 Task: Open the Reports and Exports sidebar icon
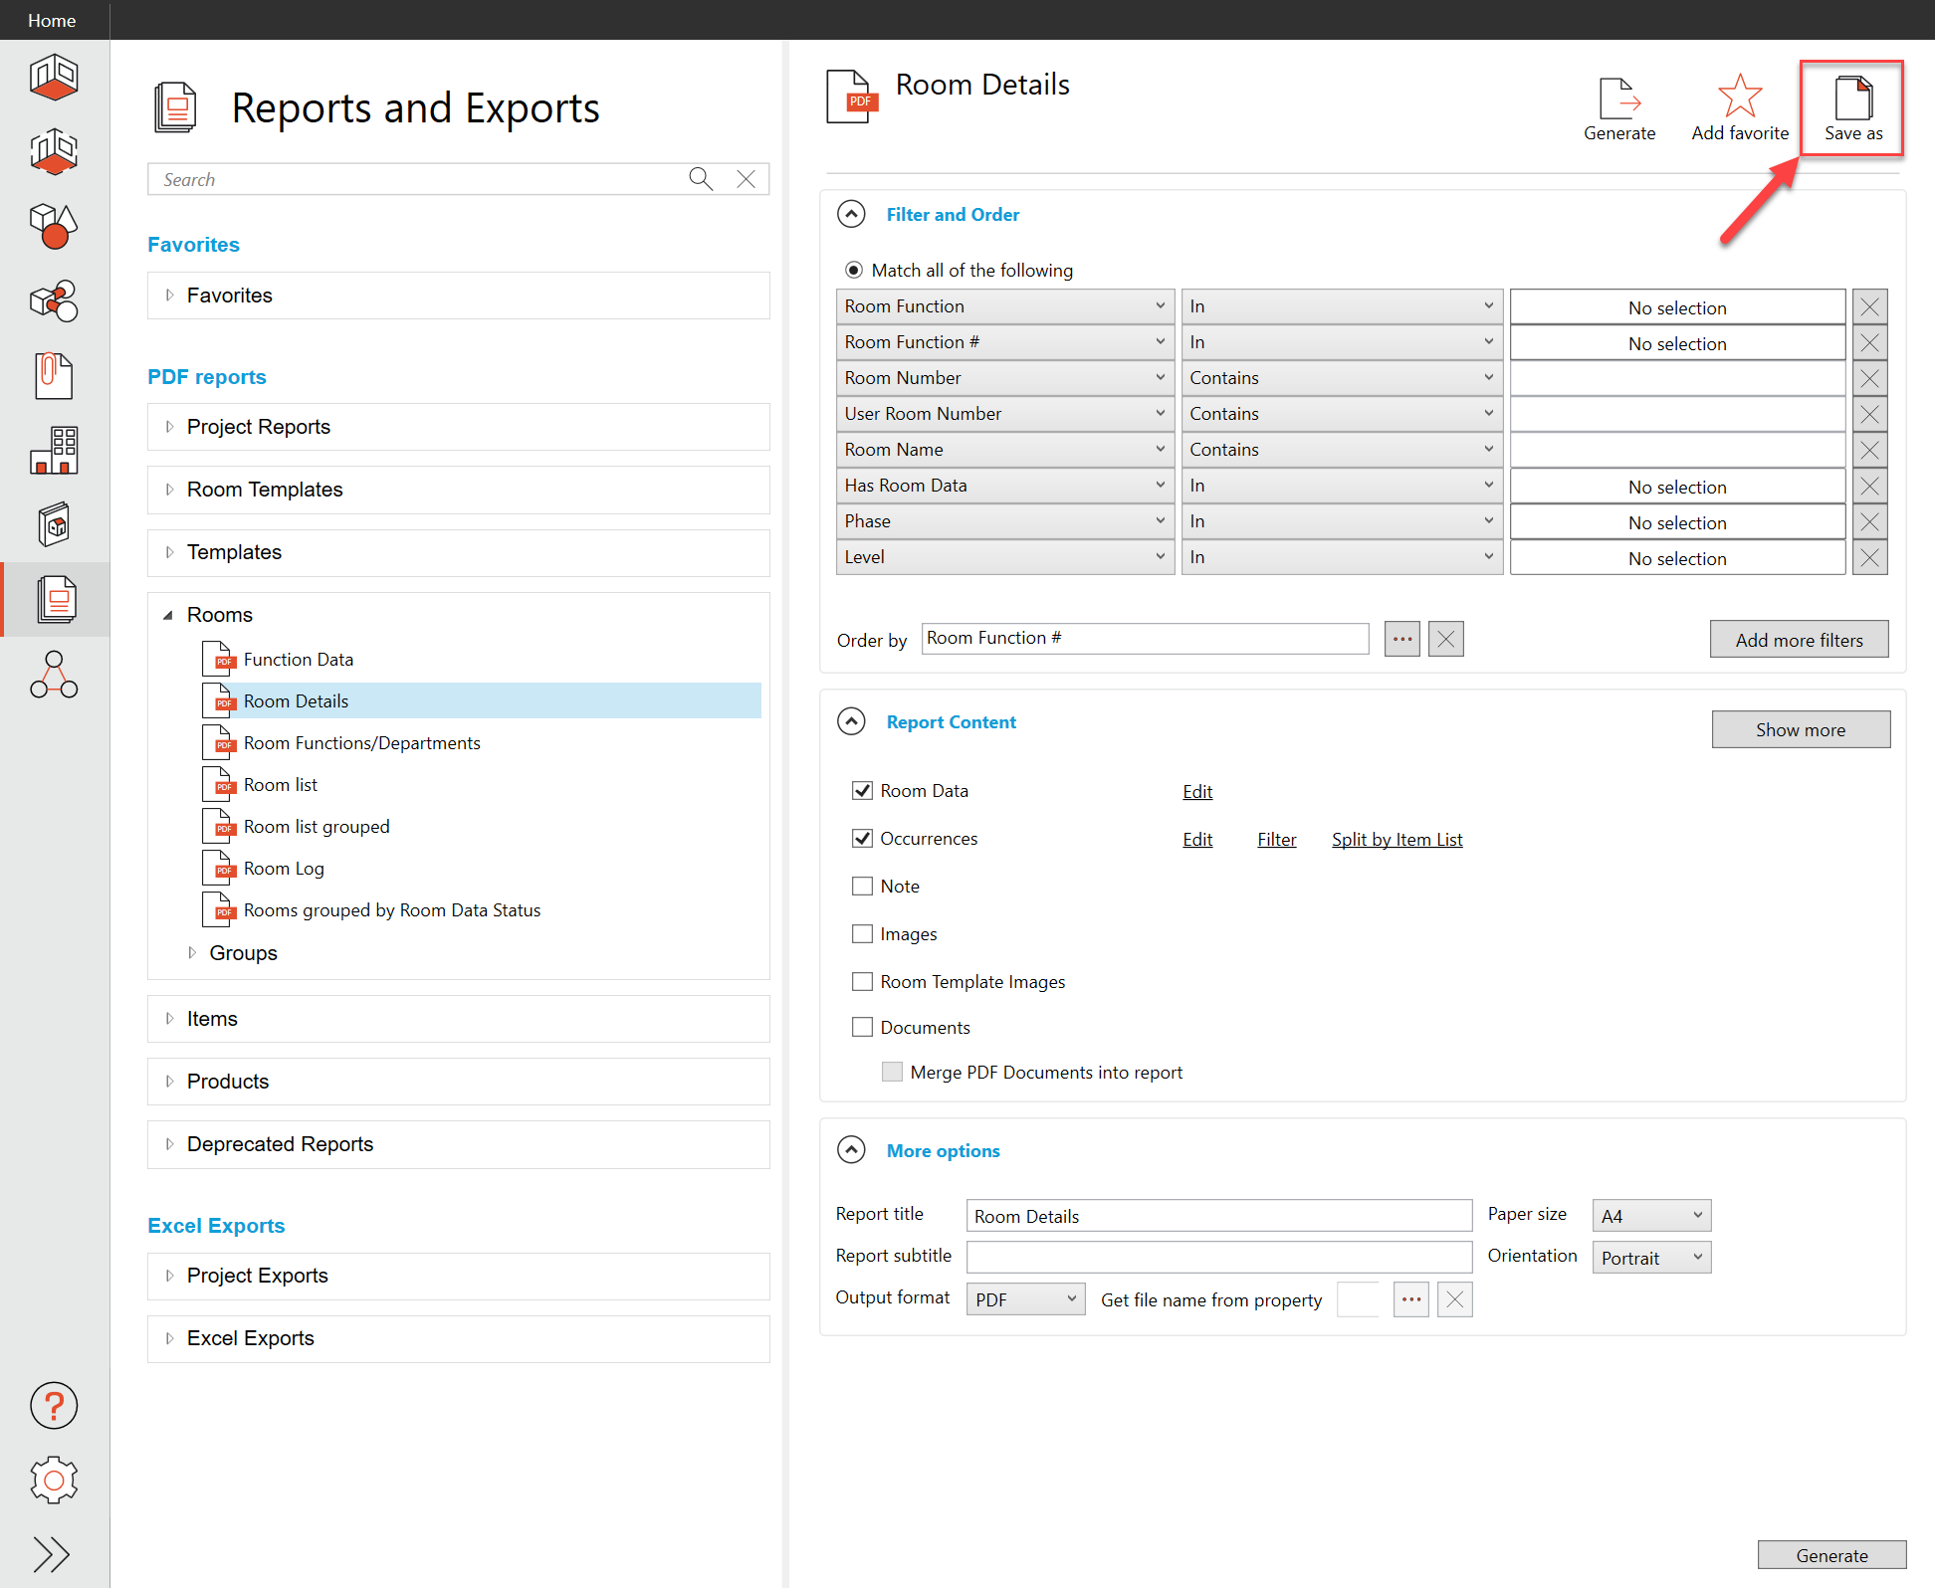pos(55,600)
